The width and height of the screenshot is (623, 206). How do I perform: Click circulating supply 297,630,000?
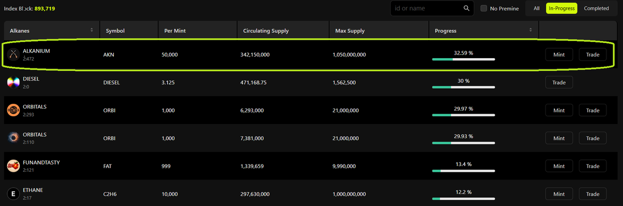[x=255, y=194]
